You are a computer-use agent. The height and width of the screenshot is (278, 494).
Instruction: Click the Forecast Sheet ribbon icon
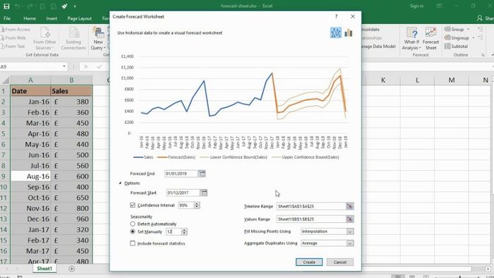(430, 38)
